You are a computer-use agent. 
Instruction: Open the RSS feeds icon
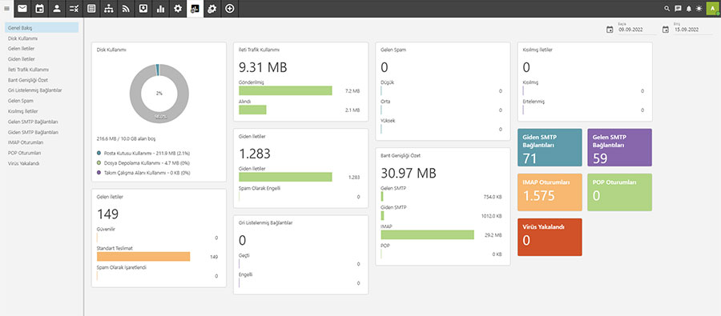pyautogui.click(x=126, y=8)
